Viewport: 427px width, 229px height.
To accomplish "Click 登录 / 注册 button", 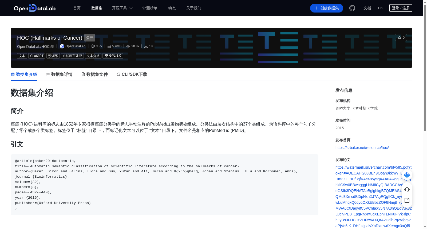I will tap(401, 8).
